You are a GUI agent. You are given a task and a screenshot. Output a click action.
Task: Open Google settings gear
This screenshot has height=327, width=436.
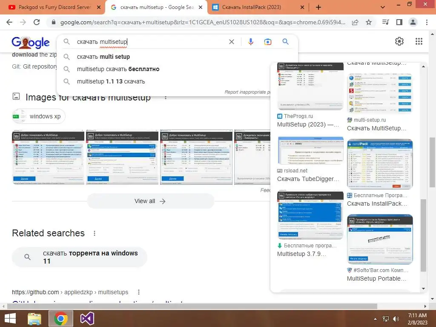pyautogui.click(x=399, y=41)
